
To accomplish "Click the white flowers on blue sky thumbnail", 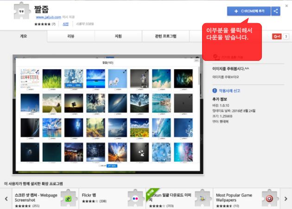I will pyautogui.click(x=118, y=78).
